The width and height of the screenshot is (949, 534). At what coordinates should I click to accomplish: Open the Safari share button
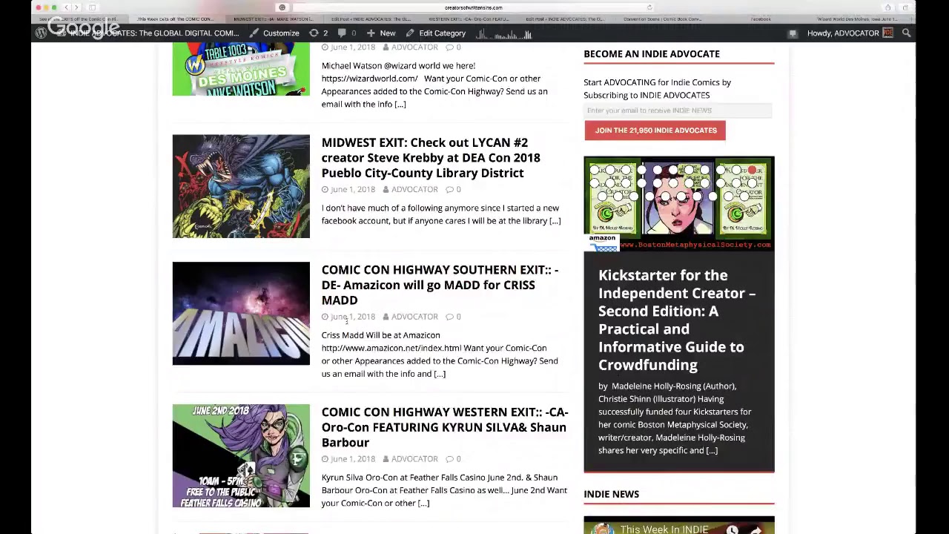click(x=887, y=7)
